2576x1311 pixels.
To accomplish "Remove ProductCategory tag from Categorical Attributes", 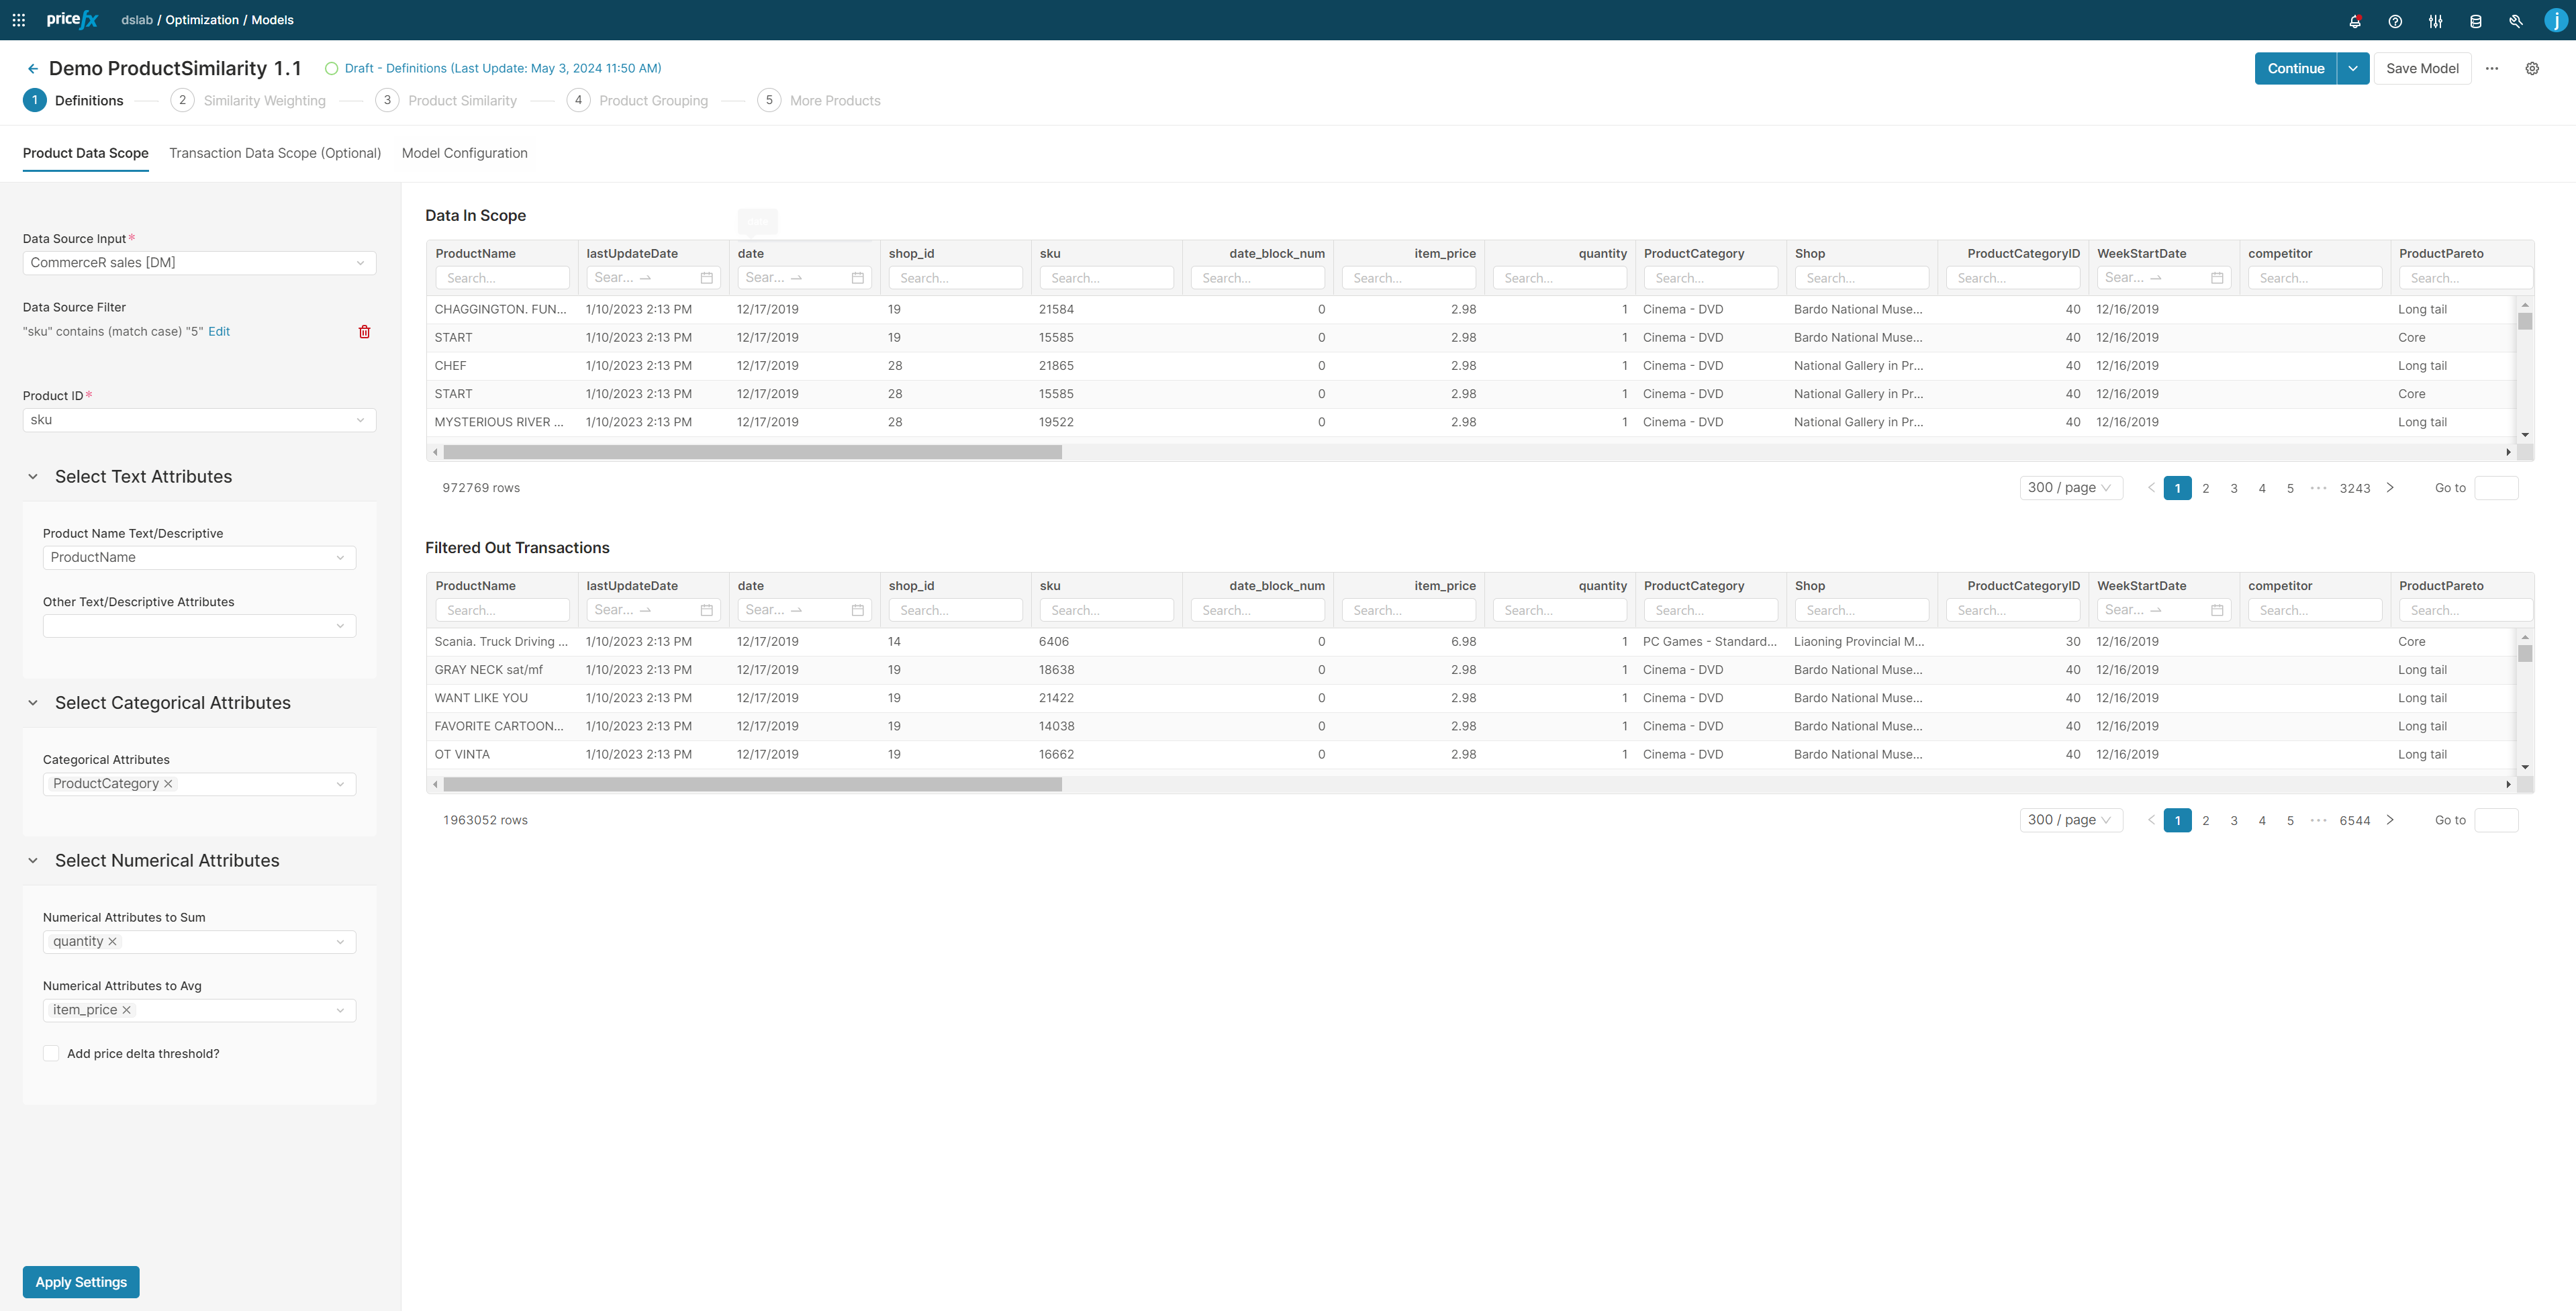I will (x=168, y=784).
